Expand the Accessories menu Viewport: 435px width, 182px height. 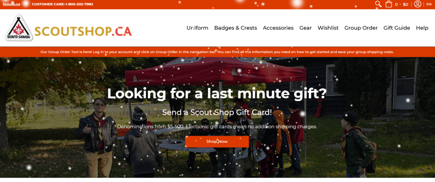[278, 28]
